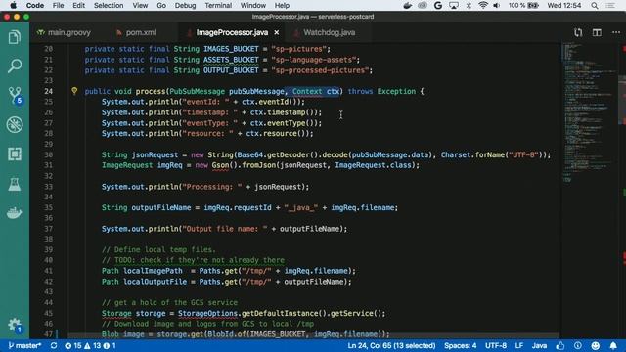The image size is (626, 352).
Task: Open the Help menu
Action: (282, 5)
